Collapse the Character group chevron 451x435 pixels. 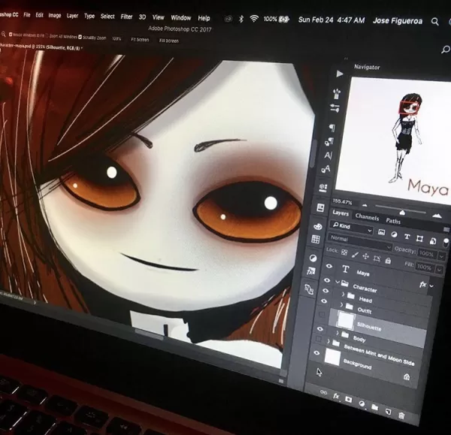tap(337, 282)
